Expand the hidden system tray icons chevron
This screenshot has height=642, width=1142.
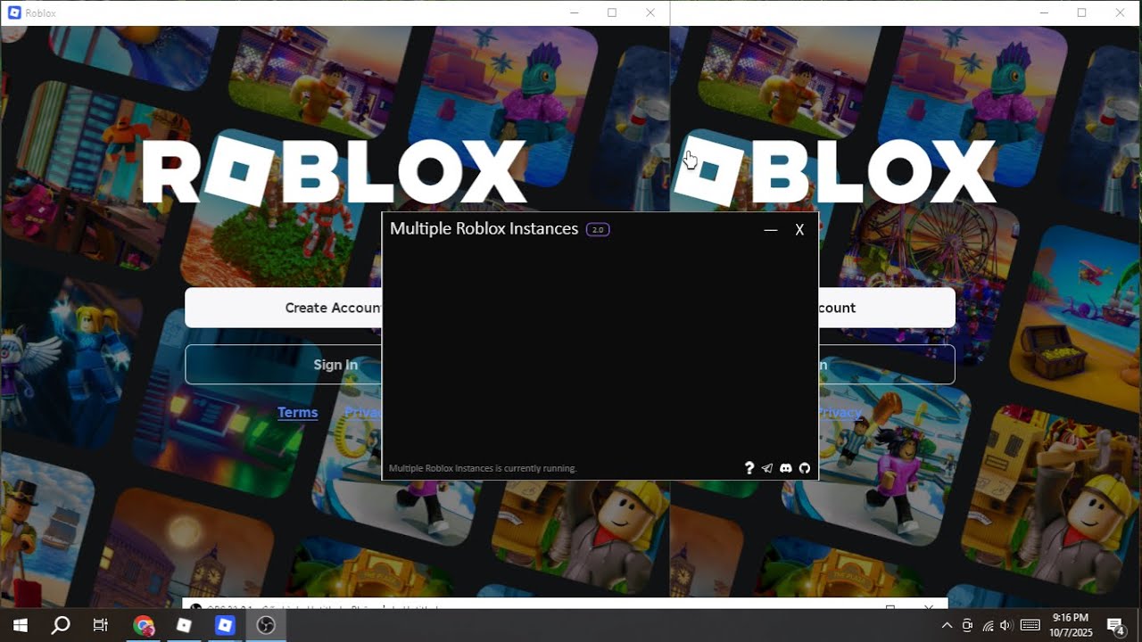[947, 626]
